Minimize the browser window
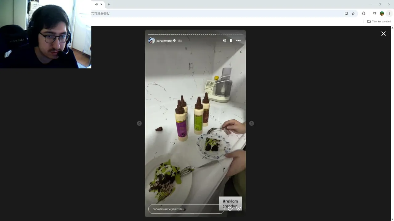394x221 pixels. point(370,4)
